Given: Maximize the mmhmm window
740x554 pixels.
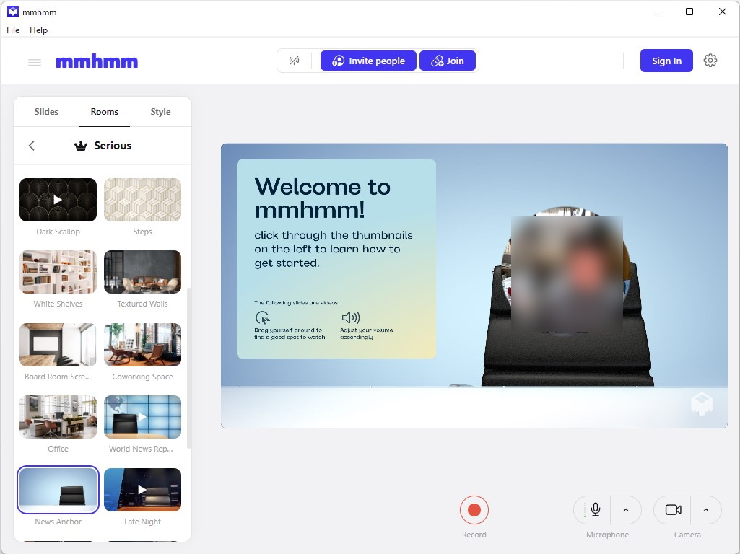Looking at the screenshot, I should point(689,12).
